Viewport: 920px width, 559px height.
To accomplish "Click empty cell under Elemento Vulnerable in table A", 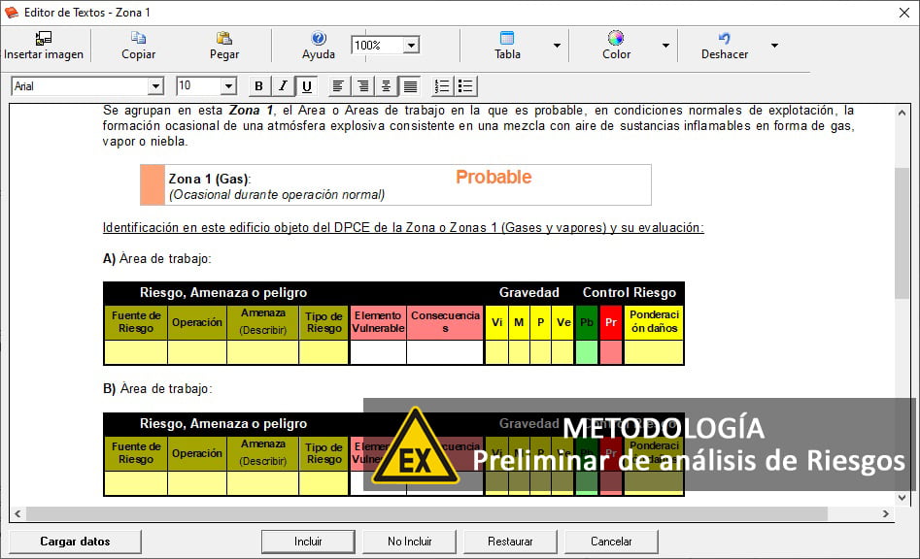I will 379,352.
